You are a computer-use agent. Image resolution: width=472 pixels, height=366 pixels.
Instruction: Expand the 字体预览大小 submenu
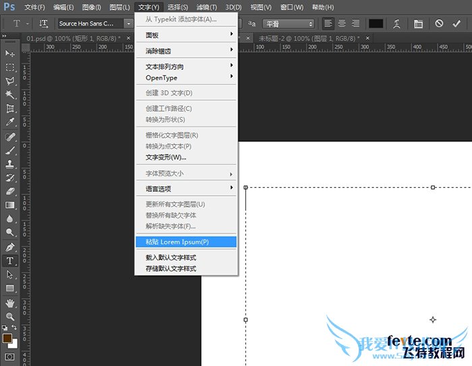pos(186,173)
